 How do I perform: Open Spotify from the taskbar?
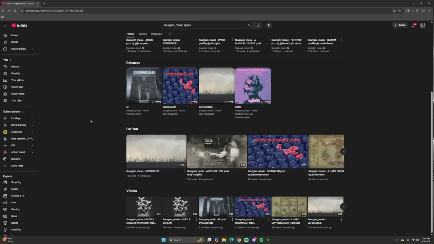[x=261, y=240]
